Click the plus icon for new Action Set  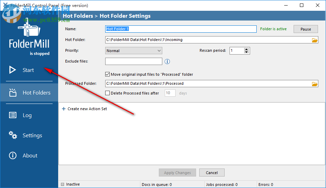click(63, 109)
